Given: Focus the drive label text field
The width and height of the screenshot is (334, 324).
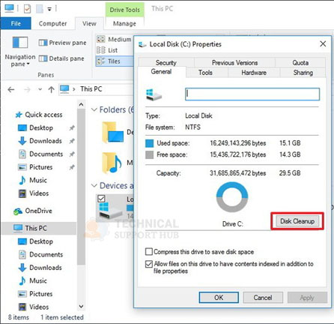Looking at the screenshot, I should click(x=252, y=94).
